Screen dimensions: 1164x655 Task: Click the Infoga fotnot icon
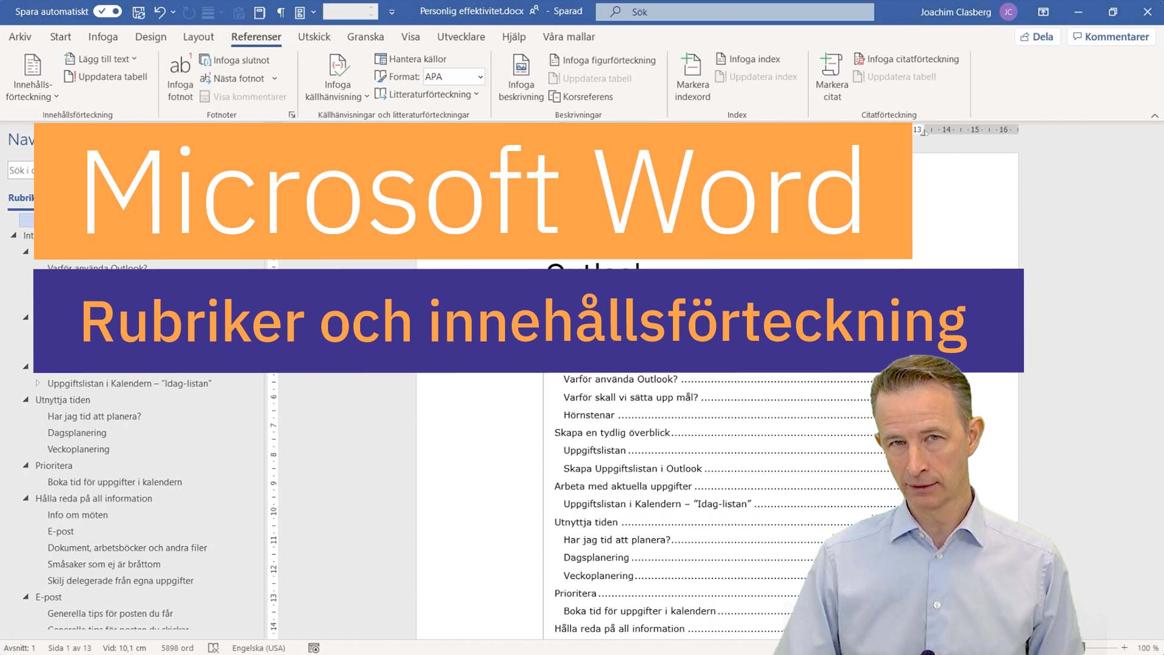coord(180,65)
